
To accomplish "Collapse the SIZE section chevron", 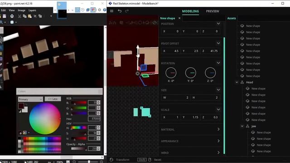I will (218, 90).
